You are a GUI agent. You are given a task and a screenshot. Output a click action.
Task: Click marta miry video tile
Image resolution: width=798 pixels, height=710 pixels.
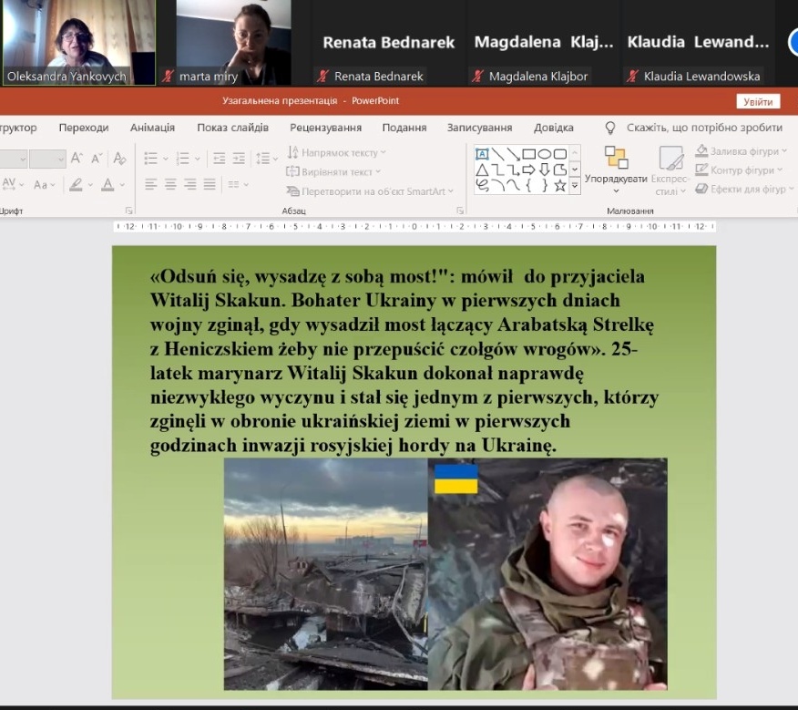[233, 42]
